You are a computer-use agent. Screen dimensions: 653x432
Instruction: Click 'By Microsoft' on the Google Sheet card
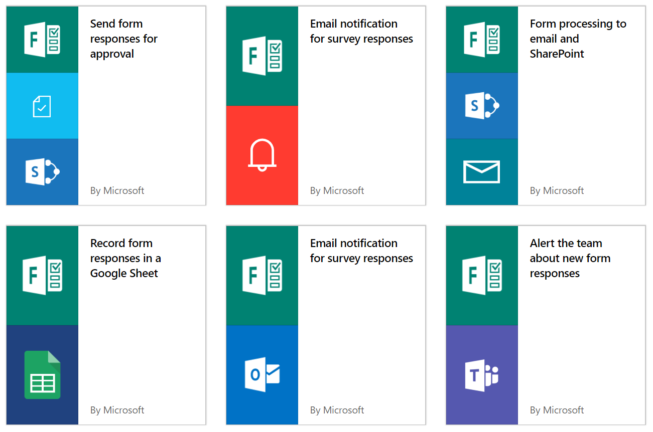[x=117, y=410]
